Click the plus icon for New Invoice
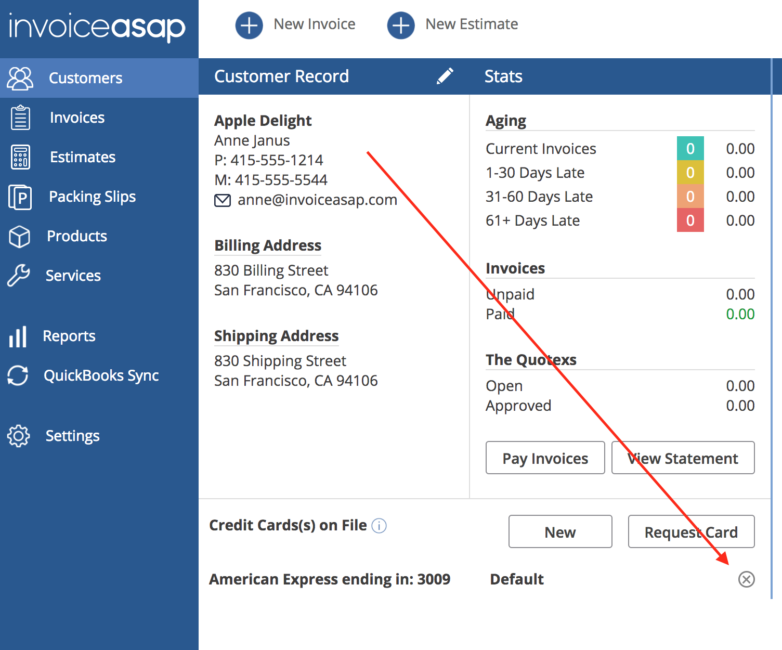Screen dimensions: 782x650 (x=249, y=25)
